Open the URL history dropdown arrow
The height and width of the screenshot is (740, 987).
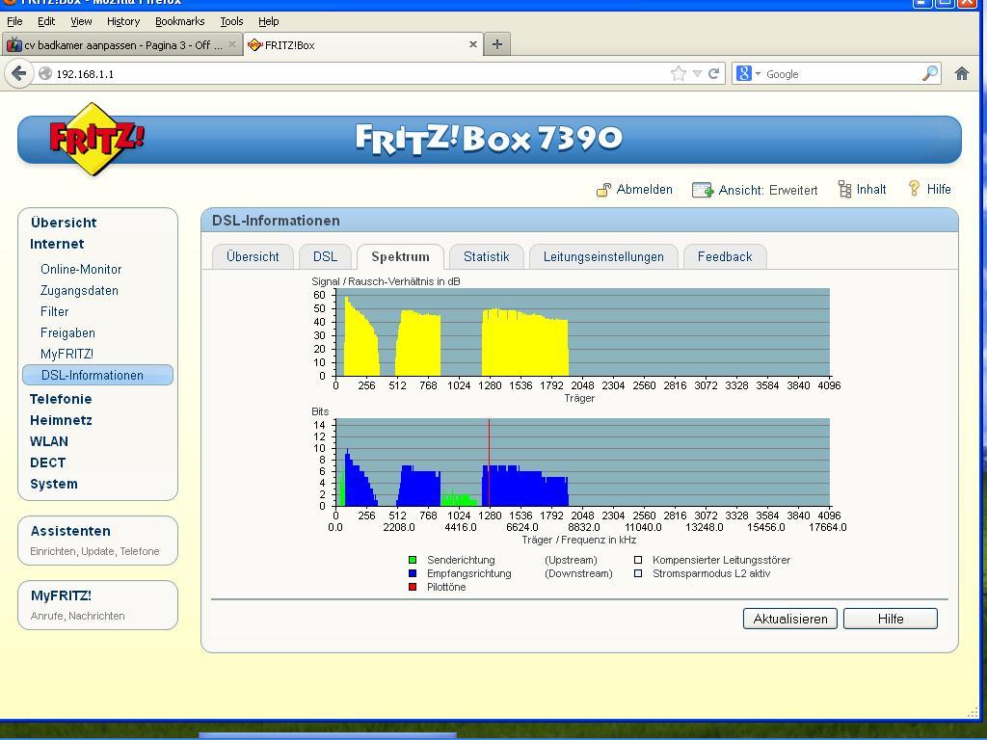(697, 73)
